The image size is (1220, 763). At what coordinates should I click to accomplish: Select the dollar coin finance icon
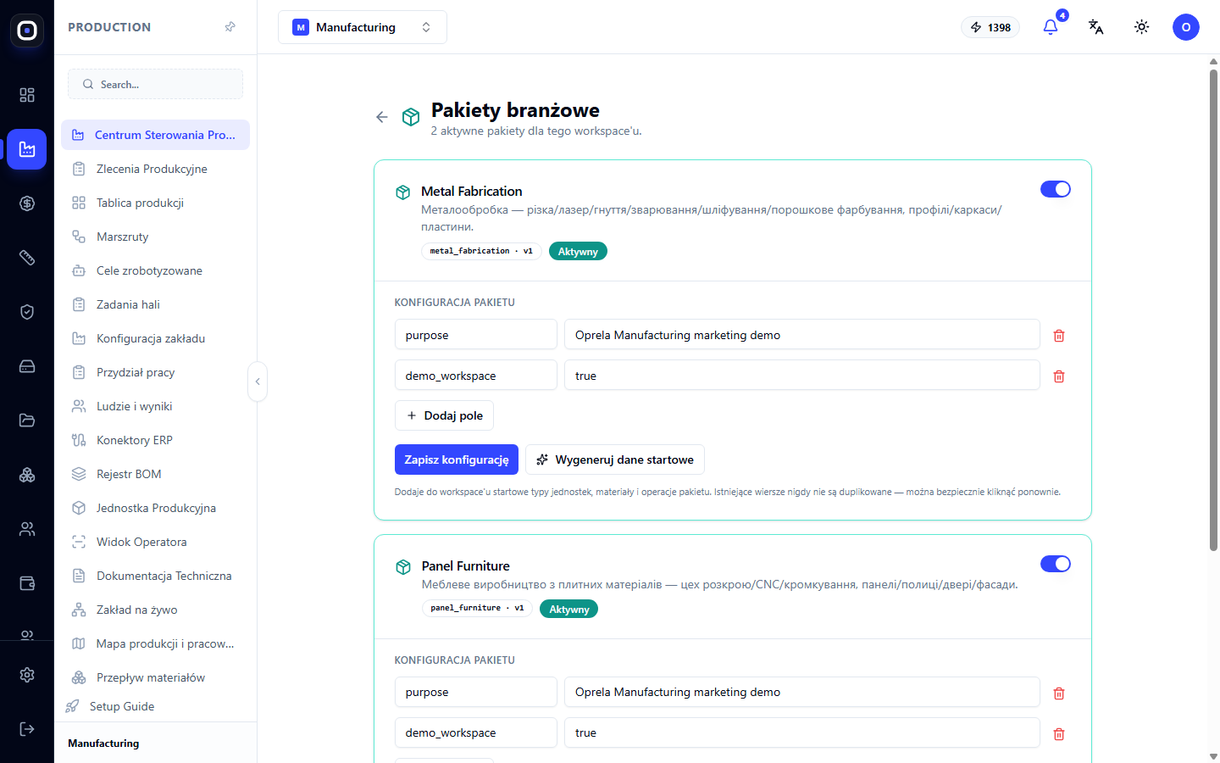click(x=27, y=203)
